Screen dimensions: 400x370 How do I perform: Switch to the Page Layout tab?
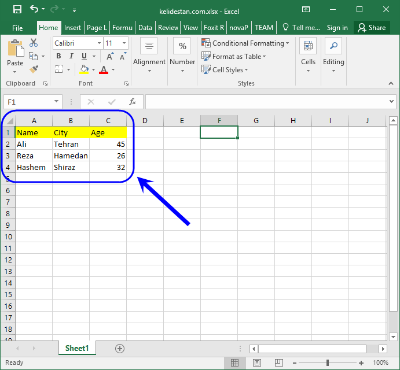tap(97, 28)
